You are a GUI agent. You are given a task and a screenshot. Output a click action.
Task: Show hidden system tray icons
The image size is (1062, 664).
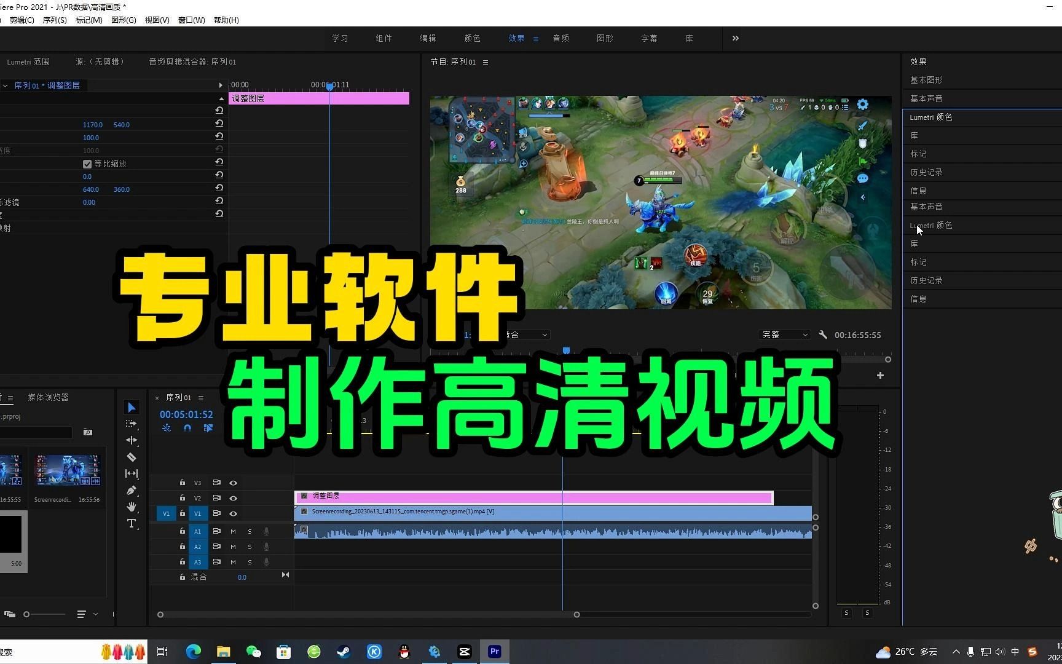point(956,652)
